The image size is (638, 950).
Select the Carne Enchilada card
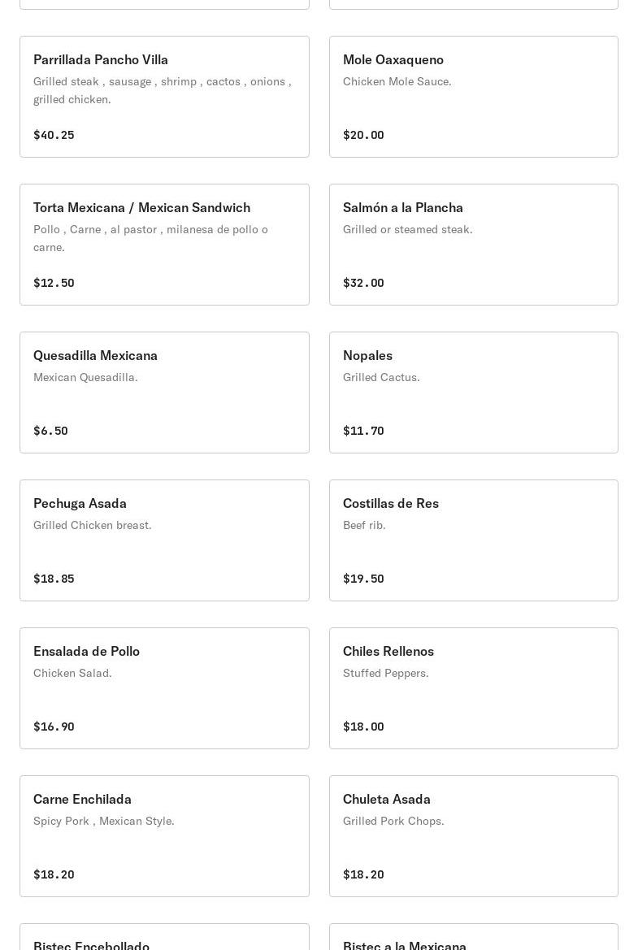pyautogui.click(x=164, y=836)
